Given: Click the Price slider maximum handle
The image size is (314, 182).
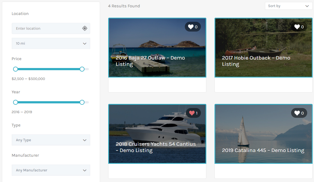Looking at the screenshot, I should tap(82, 69).
